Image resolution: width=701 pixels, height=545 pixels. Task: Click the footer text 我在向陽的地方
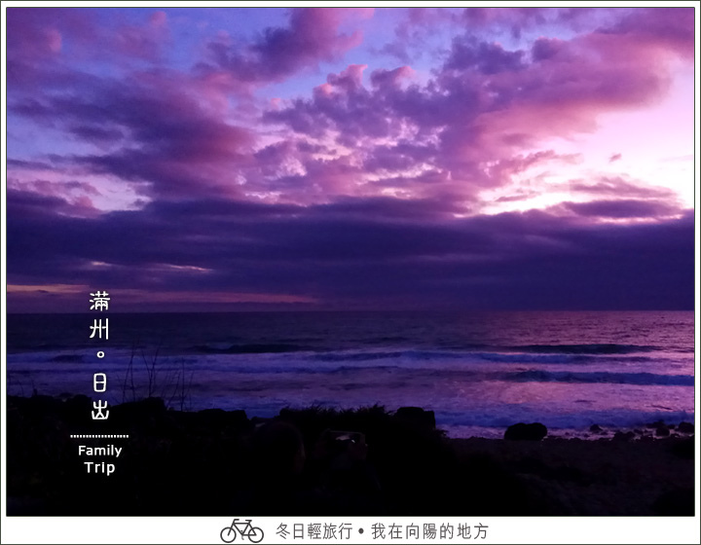pyautogui.click(x=429, y=531)
